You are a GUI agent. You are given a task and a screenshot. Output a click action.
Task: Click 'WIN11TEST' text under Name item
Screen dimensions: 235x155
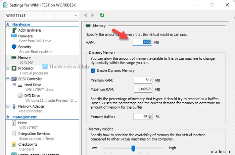click(x=29, y=128)
